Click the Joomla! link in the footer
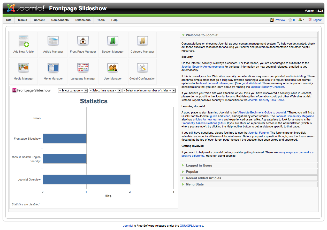 click(x=128, y=226)
